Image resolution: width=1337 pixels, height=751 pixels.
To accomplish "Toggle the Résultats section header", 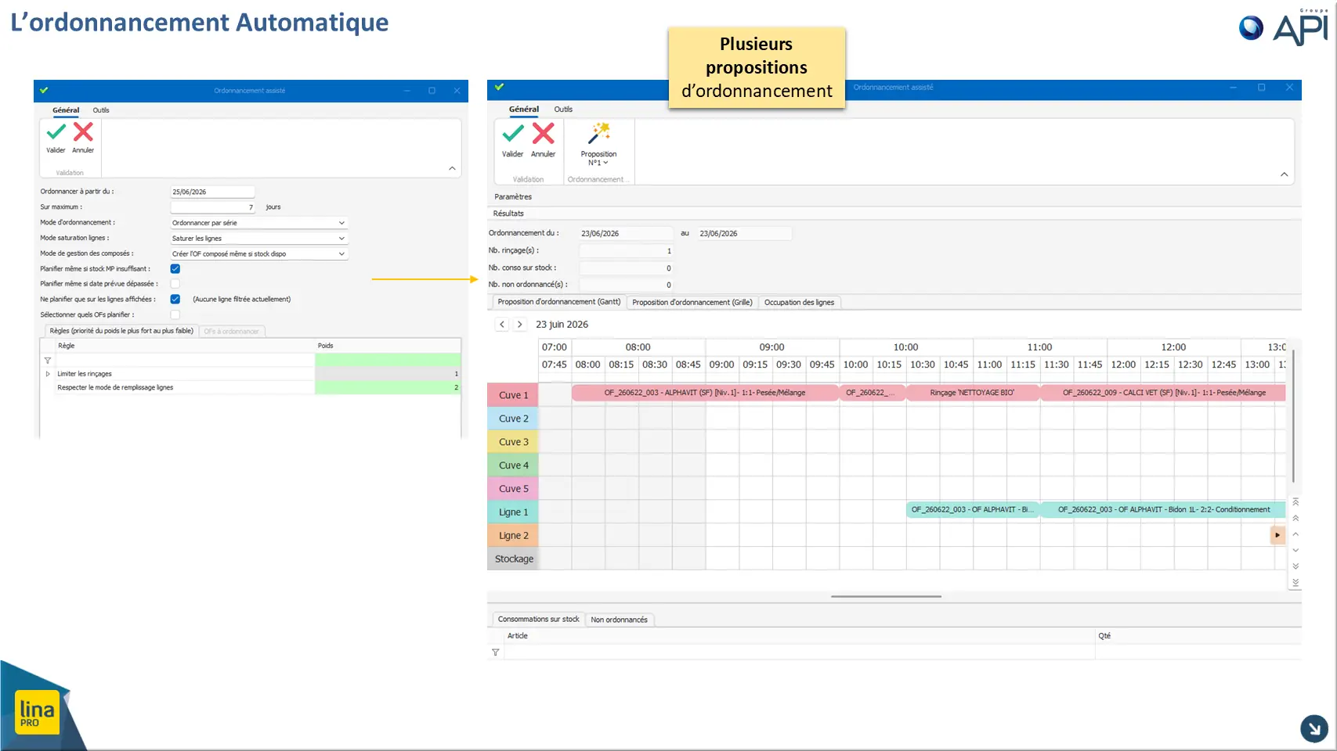I will click(x=508, y=214).
